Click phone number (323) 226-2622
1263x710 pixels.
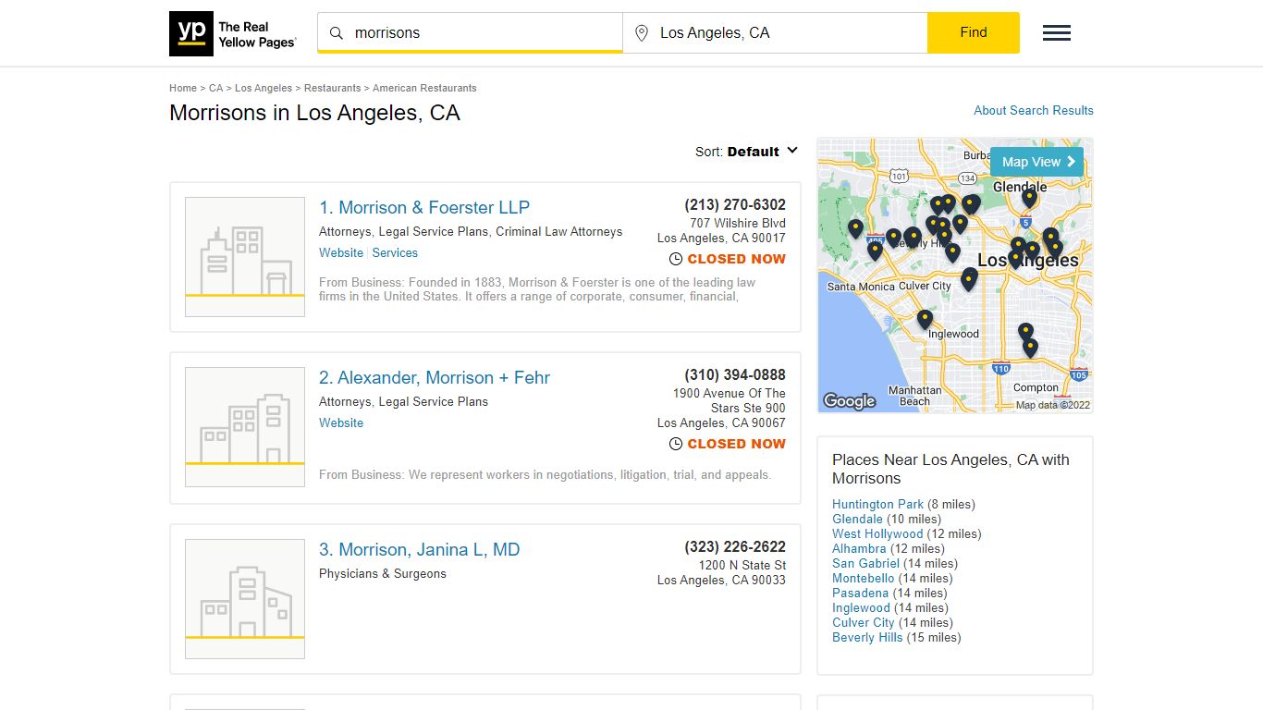pyautogui.click(x=735, y=547)
